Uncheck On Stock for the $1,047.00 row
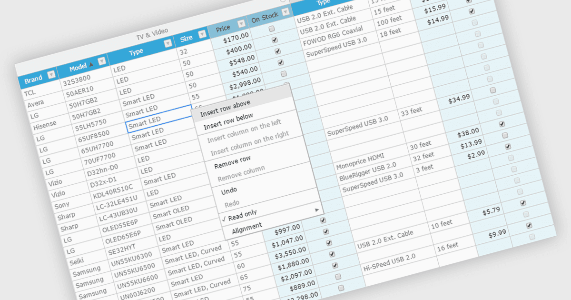 click(x=326, y=231)
